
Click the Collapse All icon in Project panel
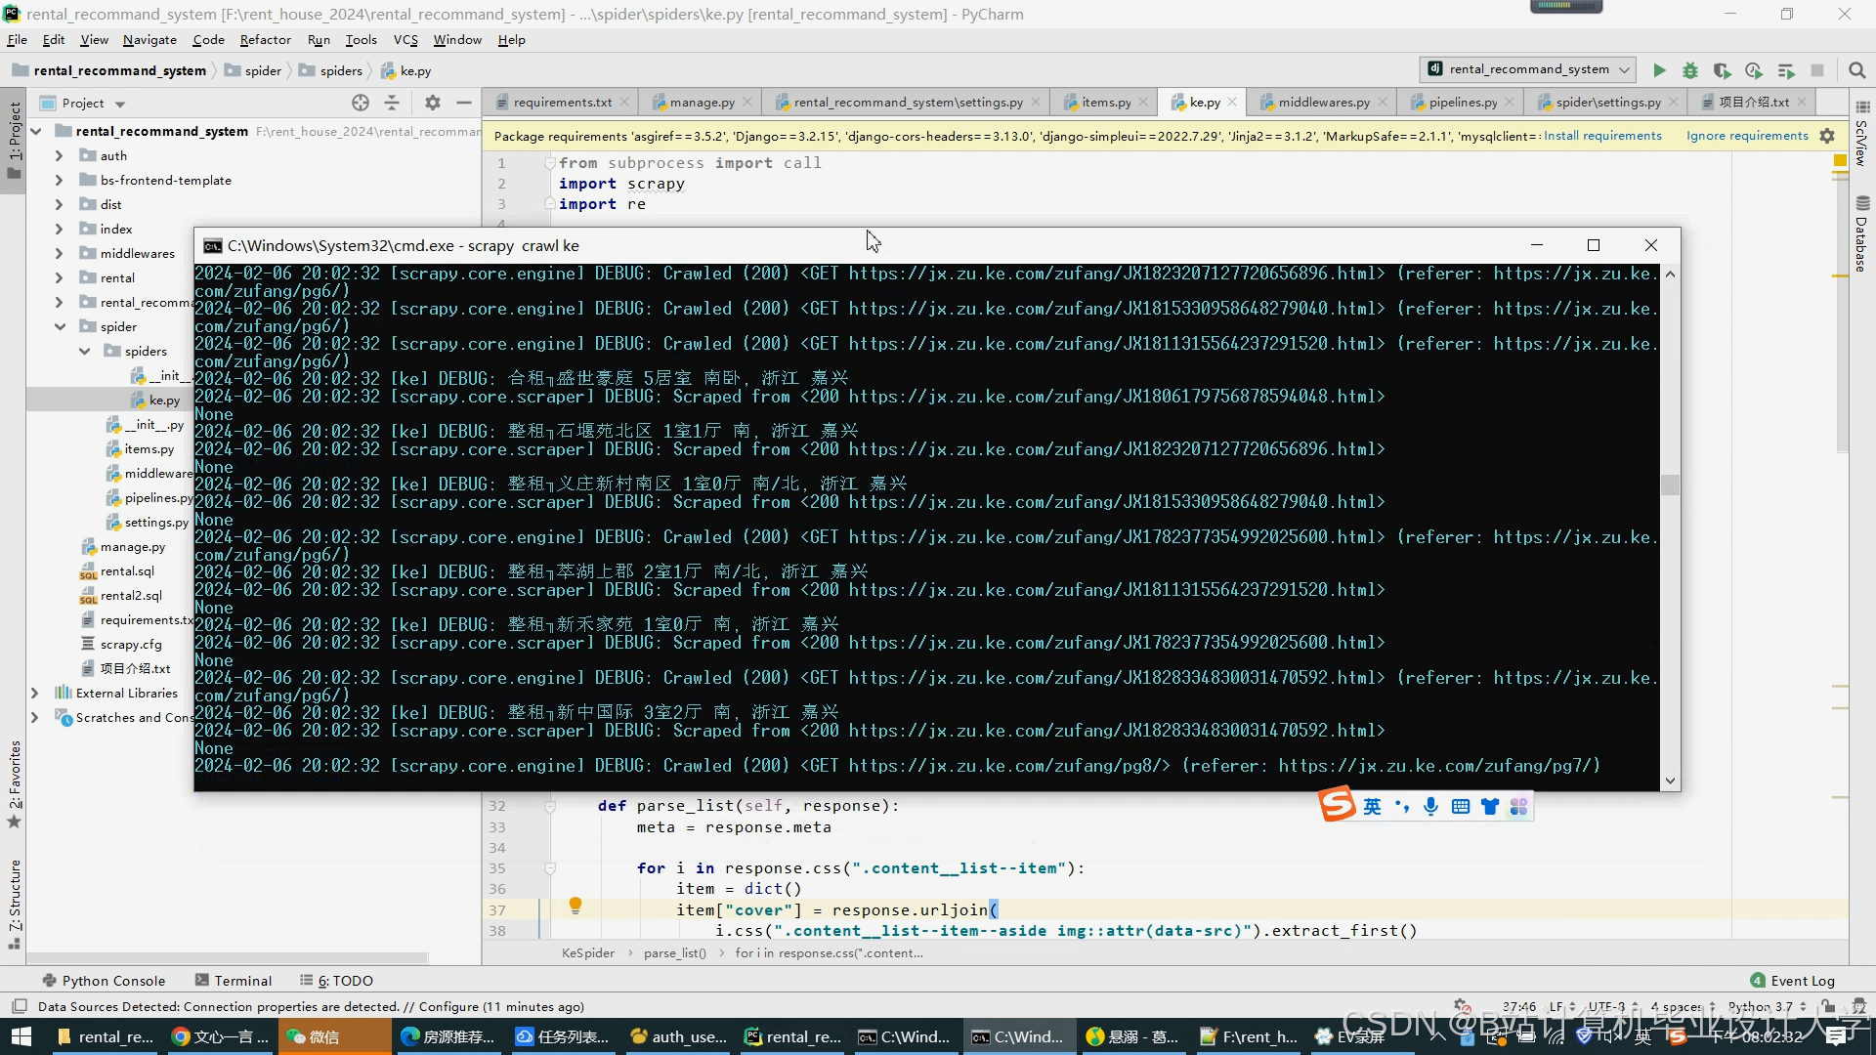[x=392, y=103]
